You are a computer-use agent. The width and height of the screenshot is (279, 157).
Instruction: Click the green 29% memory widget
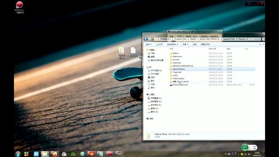click(x=245, y=147)
